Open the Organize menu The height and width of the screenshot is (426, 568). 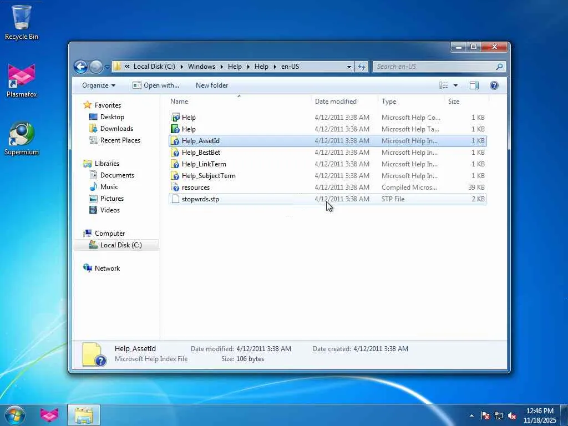pyautogui.click(x=99, y=85)
